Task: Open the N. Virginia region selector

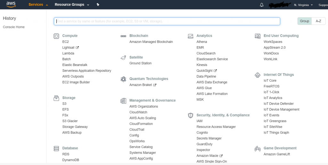Action: (303, 5)
